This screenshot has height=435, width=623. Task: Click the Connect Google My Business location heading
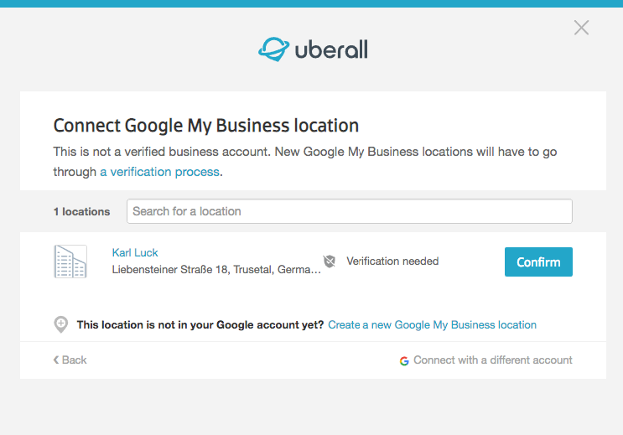(x=206, y=126)
